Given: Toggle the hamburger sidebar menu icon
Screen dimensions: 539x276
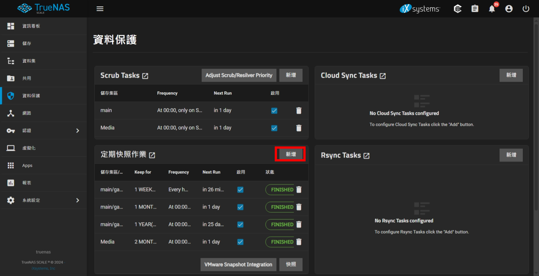Looking at the screenshot, I should click(x=100, y=9).
